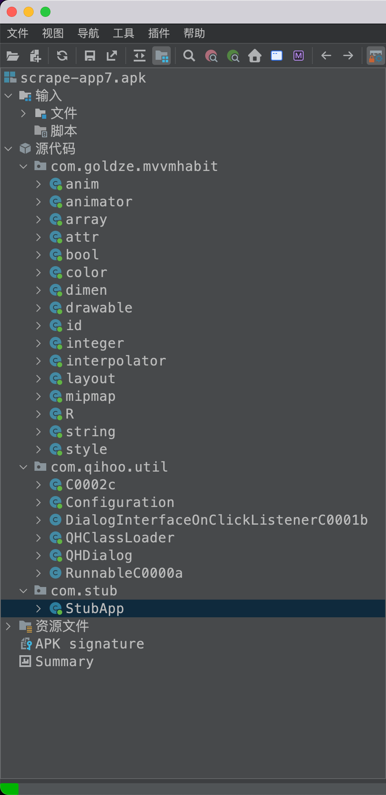Screen dimensions: 386x795
Task: Navigate back with left arrow icon
Action: [x=326, y=56]
